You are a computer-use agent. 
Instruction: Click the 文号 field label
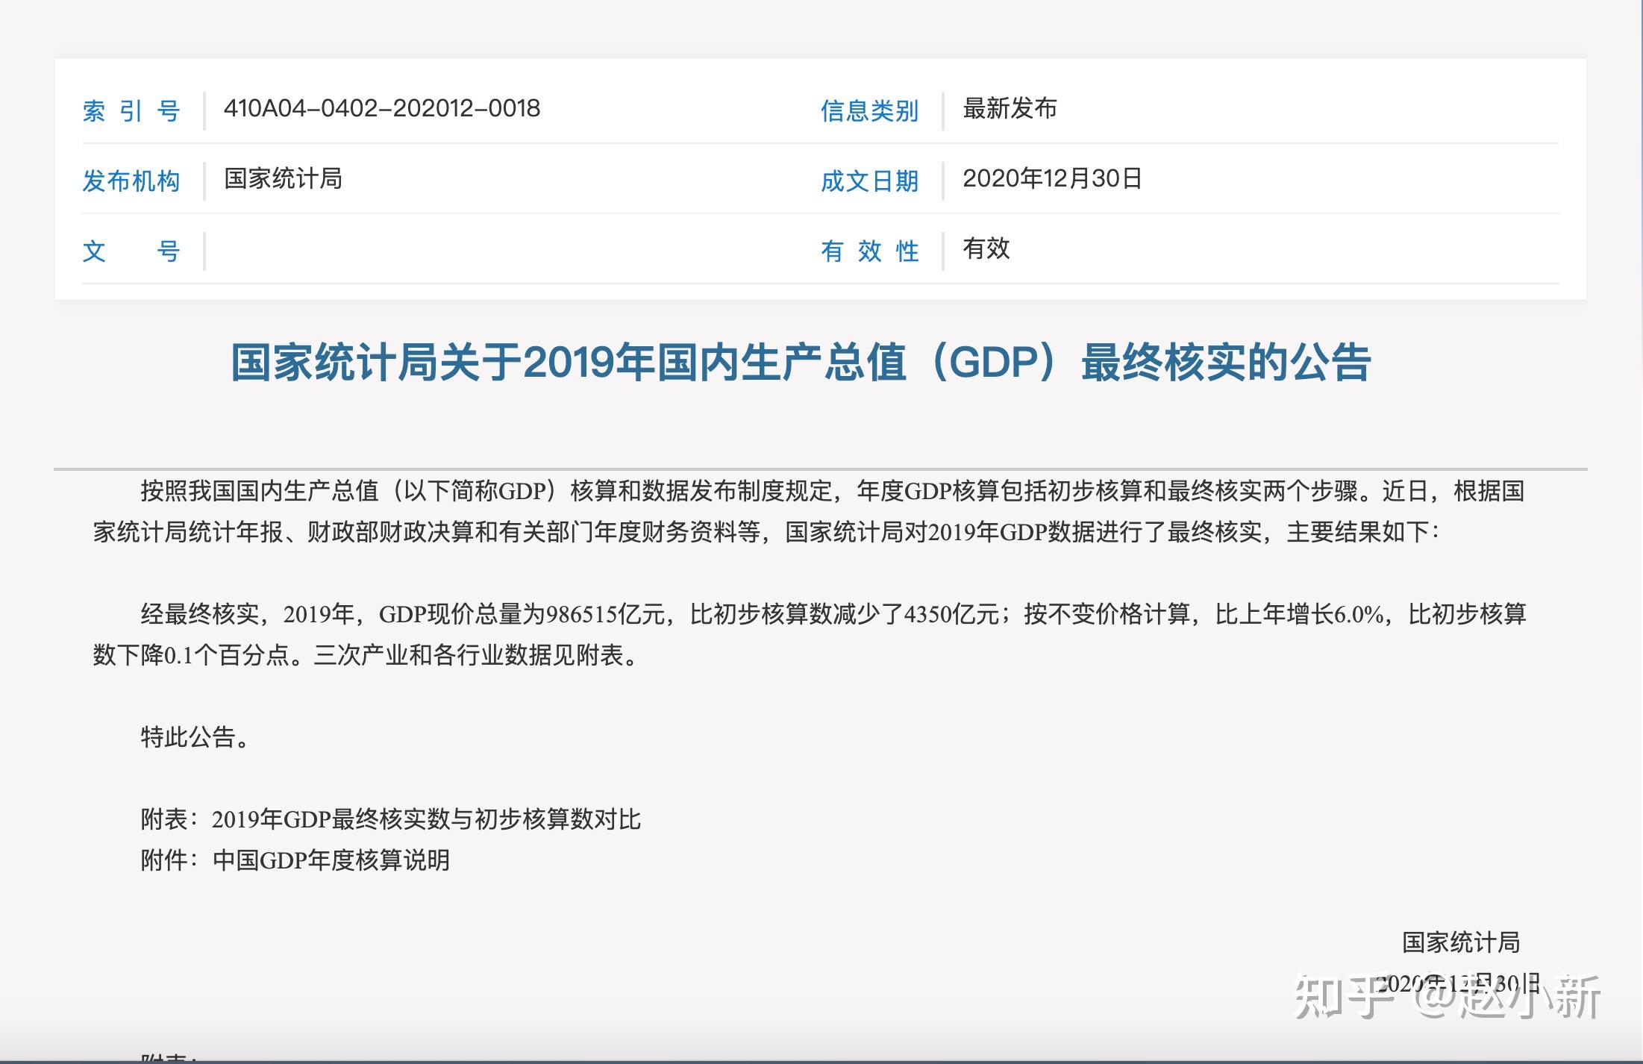click(131, 251)
